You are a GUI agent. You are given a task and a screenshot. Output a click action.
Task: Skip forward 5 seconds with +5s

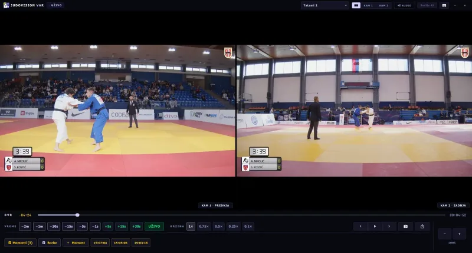click(108, 227)
